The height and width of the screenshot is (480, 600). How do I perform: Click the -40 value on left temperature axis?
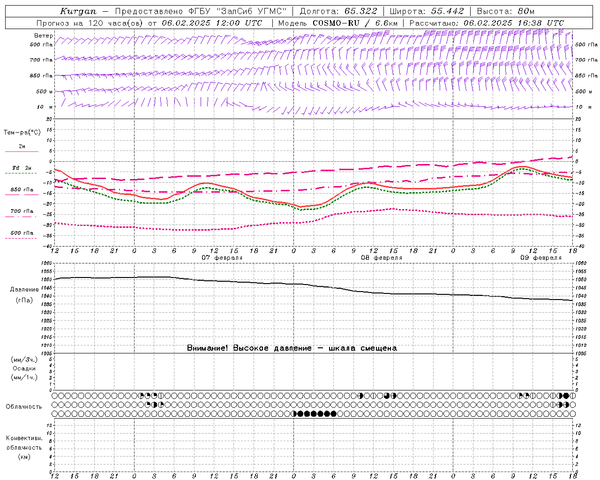pos(46,246)
